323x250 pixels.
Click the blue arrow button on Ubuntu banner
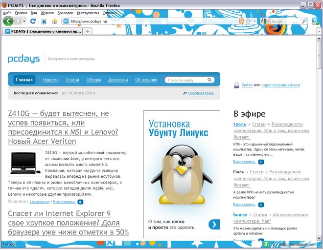pos(214,224)
